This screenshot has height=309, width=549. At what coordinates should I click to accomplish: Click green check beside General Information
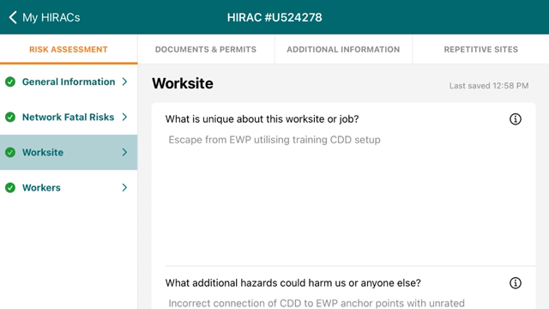(10, 82)
